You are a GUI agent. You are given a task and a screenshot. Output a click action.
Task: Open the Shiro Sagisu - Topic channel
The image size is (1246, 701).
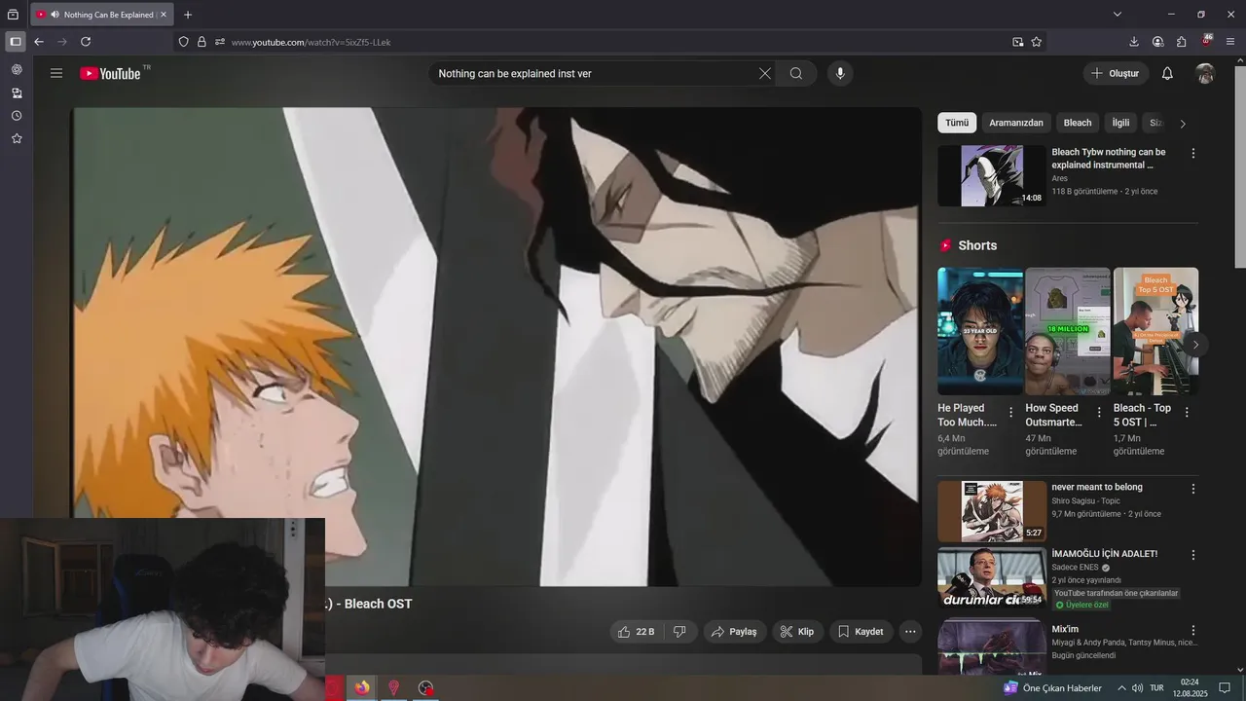1085,501
